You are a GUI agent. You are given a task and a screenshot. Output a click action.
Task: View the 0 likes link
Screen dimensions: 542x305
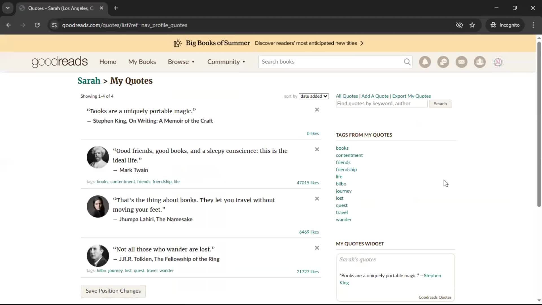[312, 134]
